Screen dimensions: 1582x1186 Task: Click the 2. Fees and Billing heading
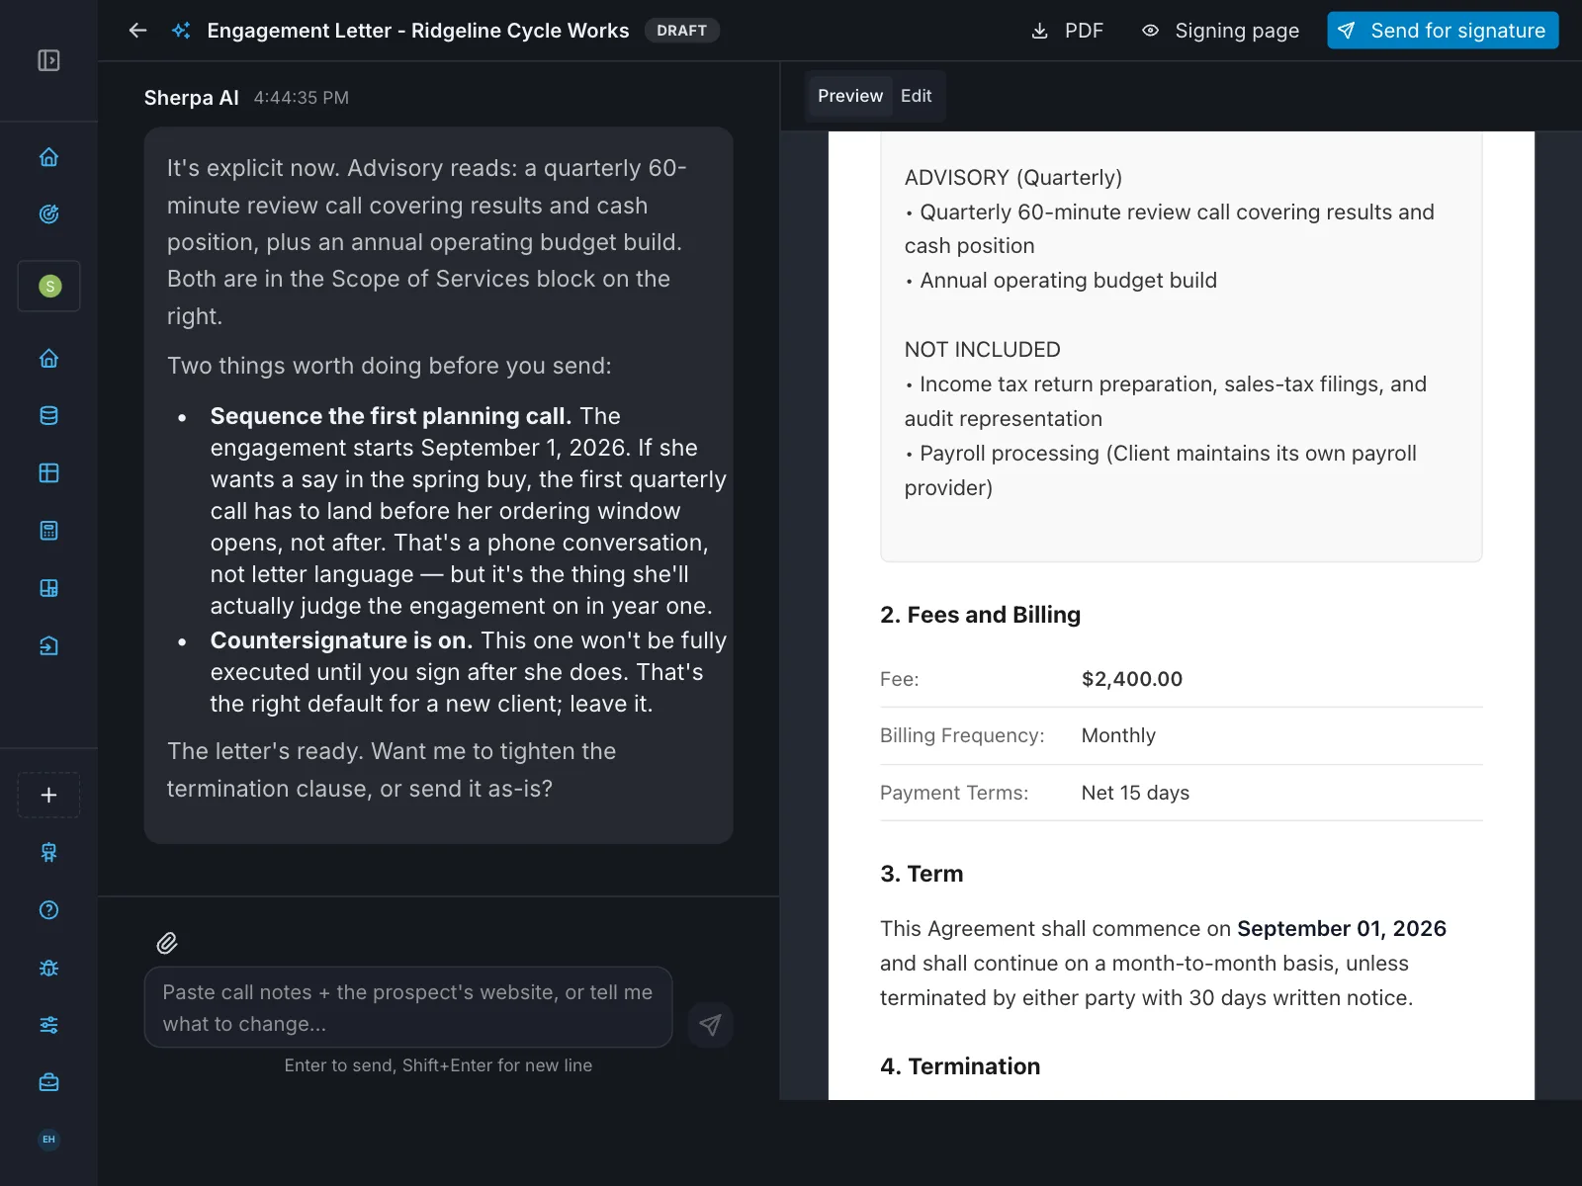[x=980, y=615]
